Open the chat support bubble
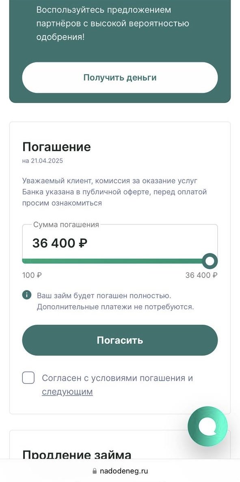Image resolution: width=240 pixels, height=482 pixels. [x=208, y=427]
